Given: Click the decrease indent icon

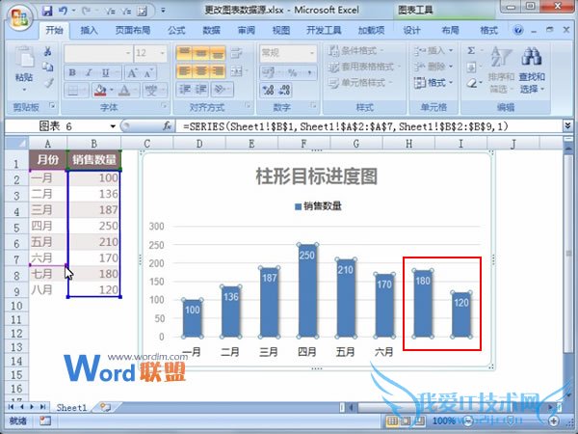Looking at the screenshot, I should tap(184, 90).
